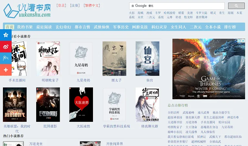Click the Game of Thrones ad banner
The image size is (248, 146).
[x=209, y=69]
